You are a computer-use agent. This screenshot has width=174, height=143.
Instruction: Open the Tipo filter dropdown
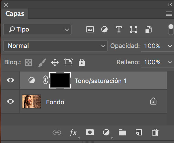[37, 29]
